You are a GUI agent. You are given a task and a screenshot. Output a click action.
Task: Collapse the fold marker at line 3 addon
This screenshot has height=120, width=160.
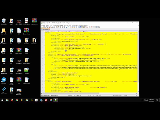[44, 34]
